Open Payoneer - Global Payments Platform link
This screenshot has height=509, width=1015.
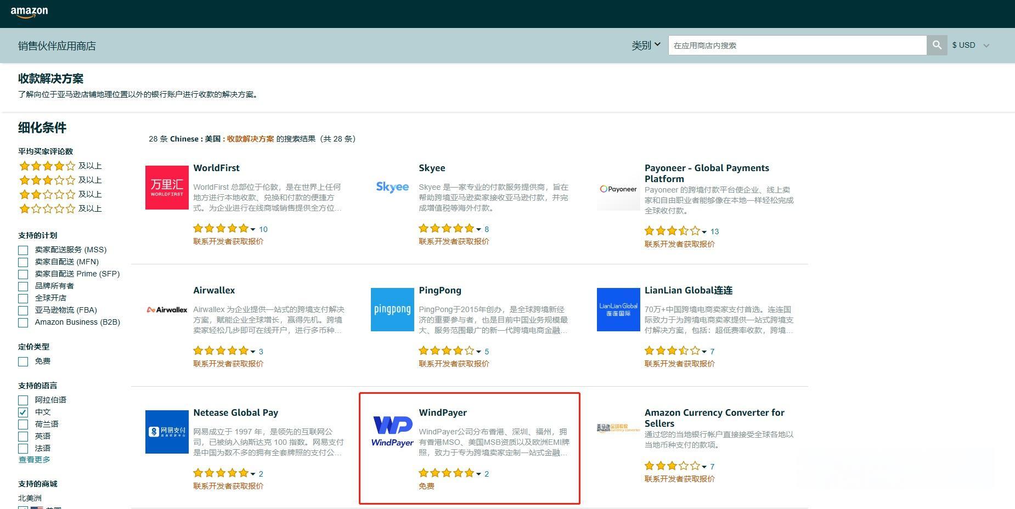click(707, 173)
